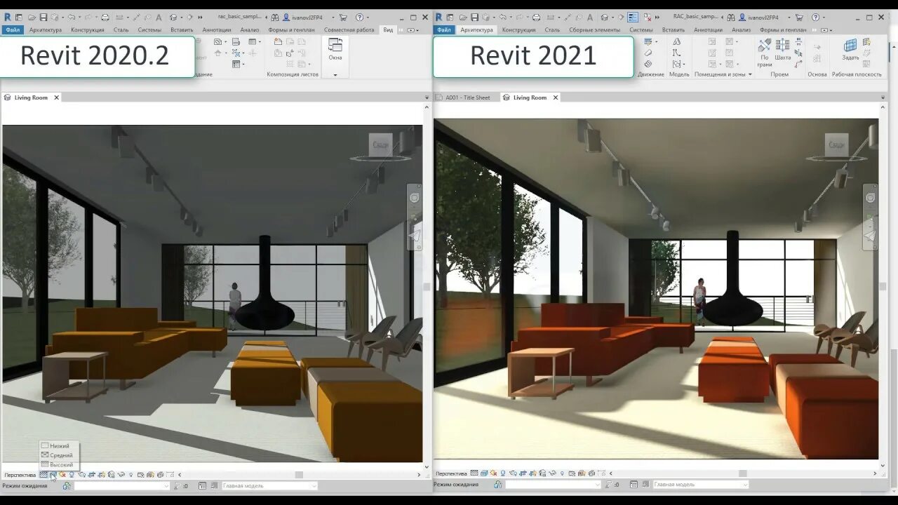Screen dimensions: 898x505
Task: Click Перспектива label in left view bar
Action: coord(20,475)
